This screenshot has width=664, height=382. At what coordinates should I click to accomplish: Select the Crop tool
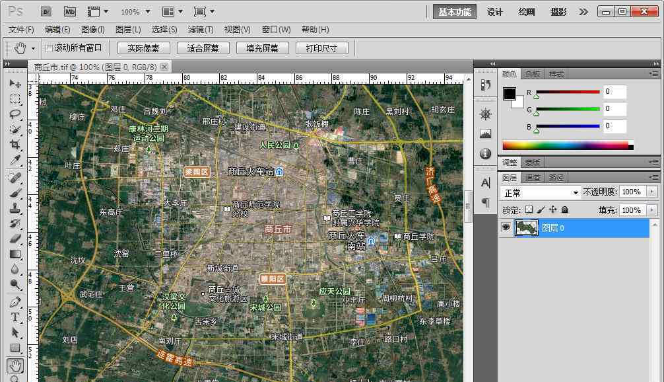coord(15,145)
